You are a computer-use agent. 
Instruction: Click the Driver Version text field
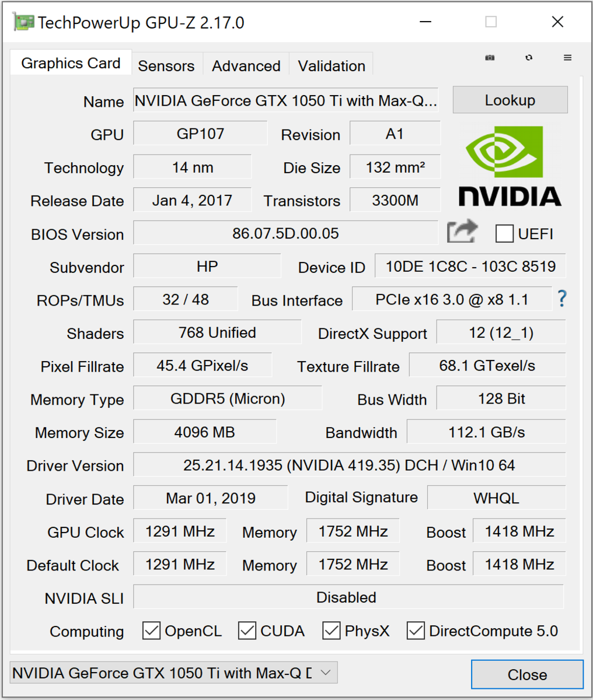click(349, 465)
